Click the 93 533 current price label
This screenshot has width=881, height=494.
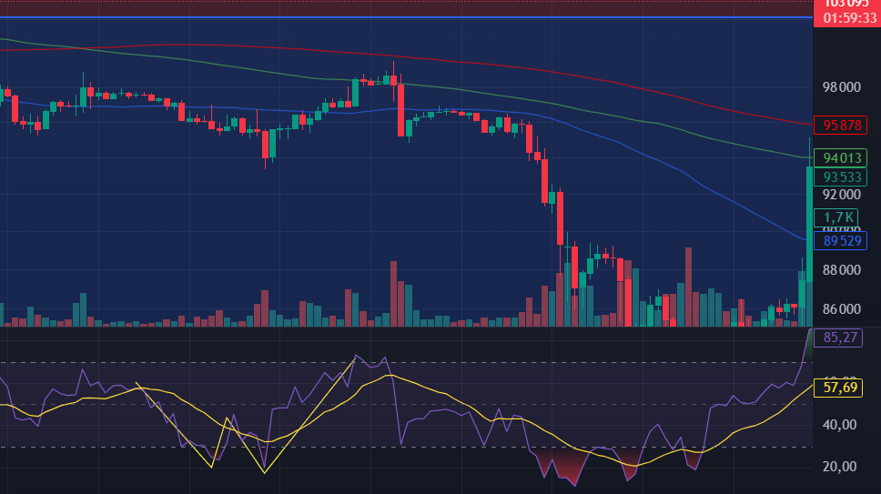click(842, 176)
